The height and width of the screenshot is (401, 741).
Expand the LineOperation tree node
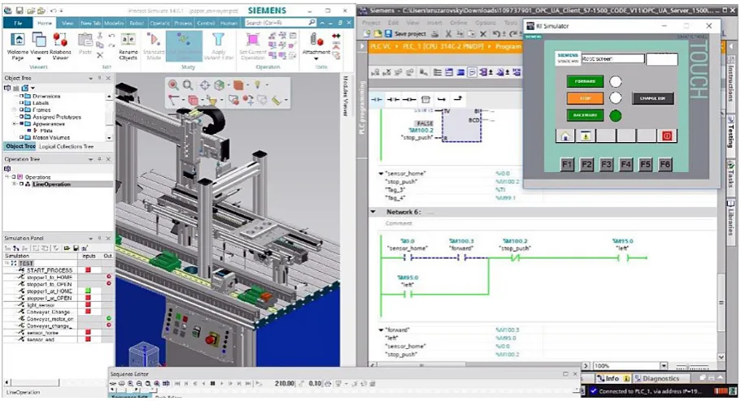(x=15, y=184)
